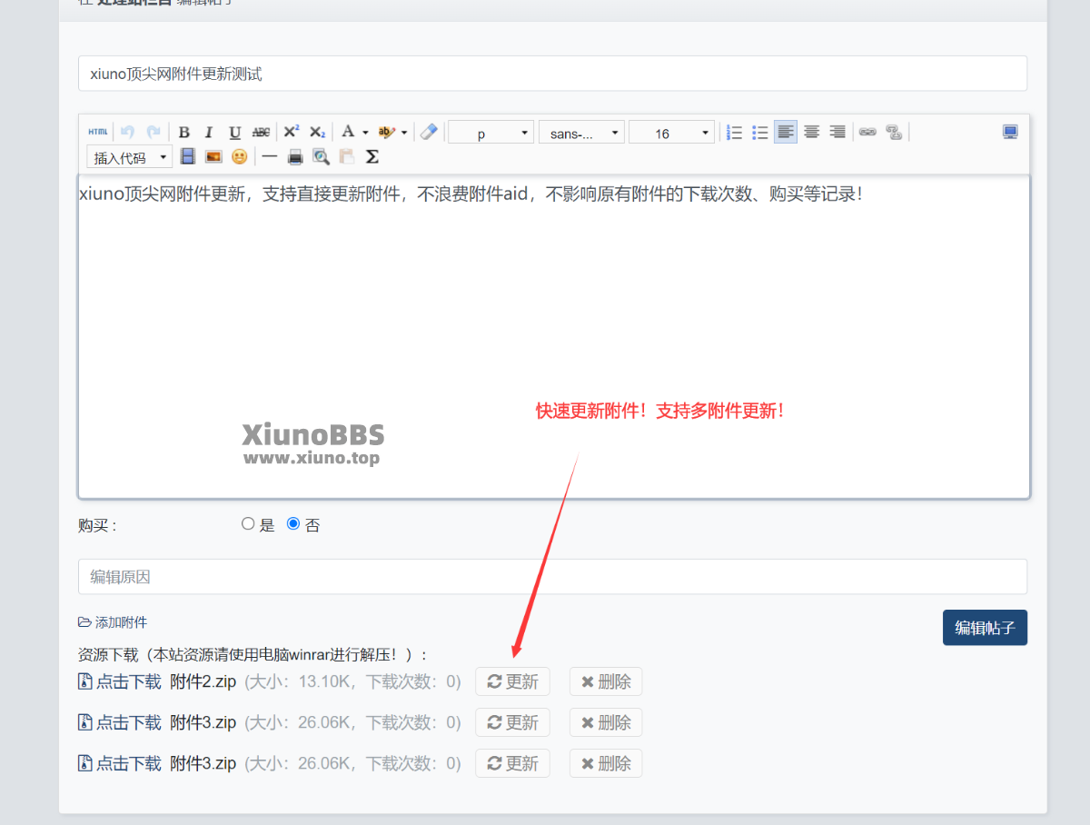Click the 编辑原因 input field
The height and width of the screenshot is (825, 1090).
pos(552,577)
